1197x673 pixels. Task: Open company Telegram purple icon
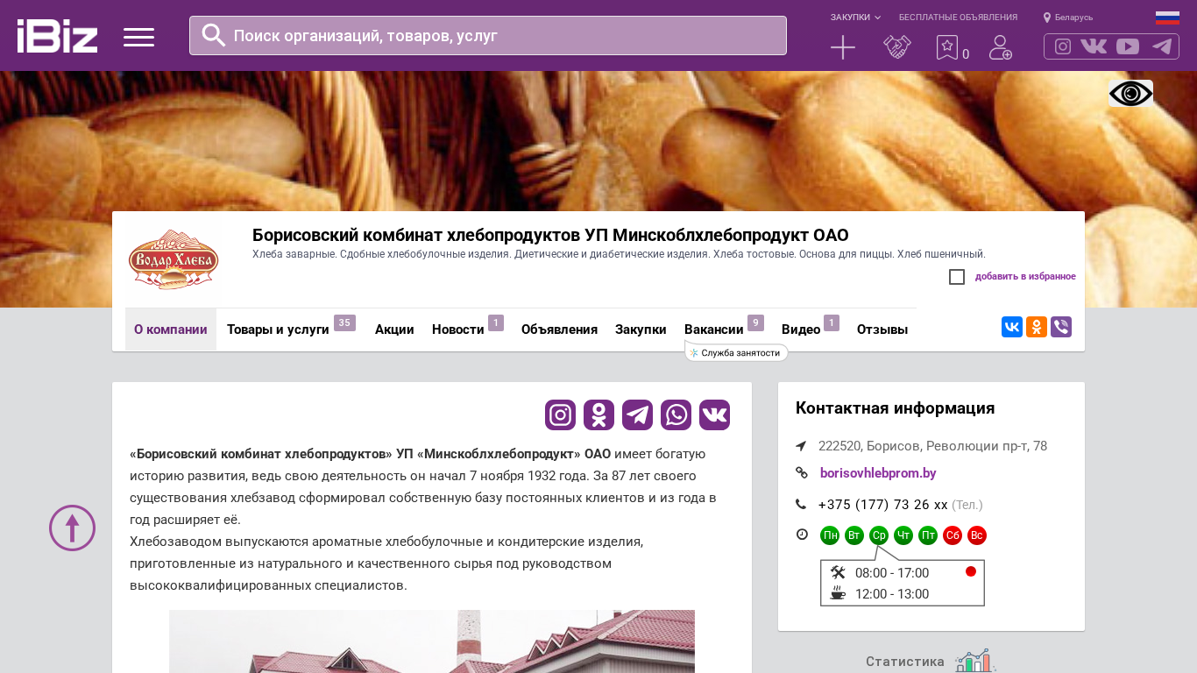638,414
